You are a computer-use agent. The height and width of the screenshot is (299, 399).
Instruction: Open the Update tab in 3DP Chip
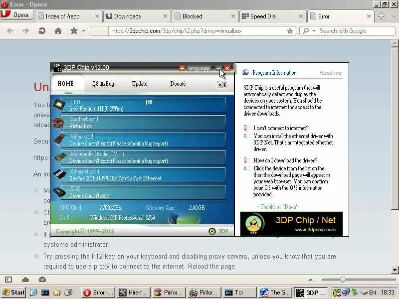tap(140, 84)
